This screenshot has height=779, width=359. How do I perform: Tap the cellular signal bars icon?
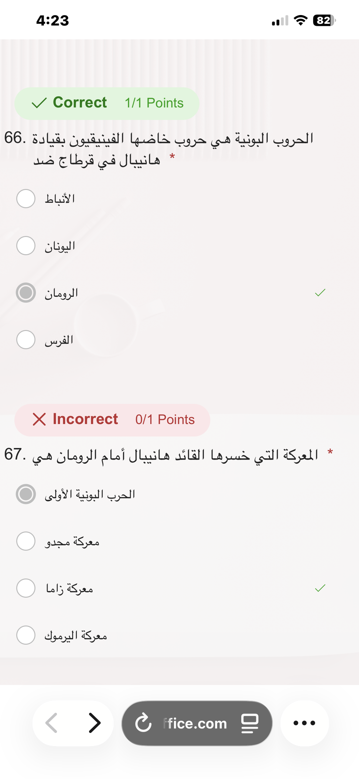[280, 21]
